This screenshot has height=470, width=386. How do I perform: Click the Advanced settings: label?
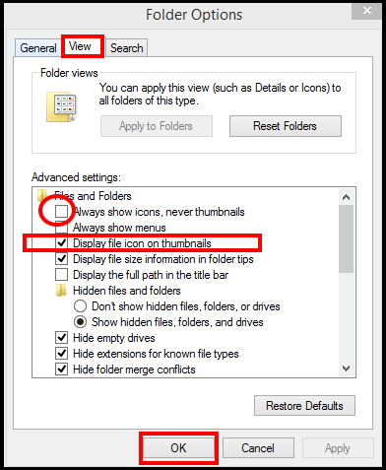point(76,177)
